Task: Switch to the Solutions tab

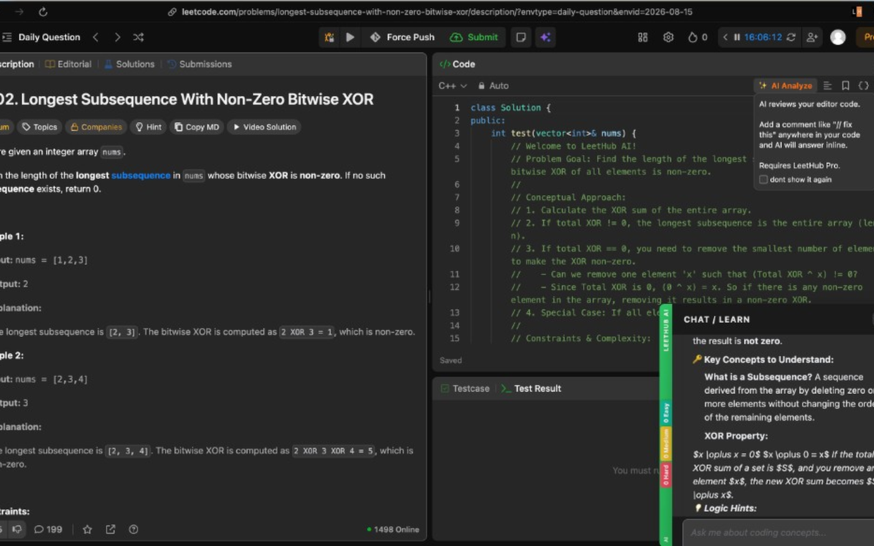Action: tap(129, 64)
